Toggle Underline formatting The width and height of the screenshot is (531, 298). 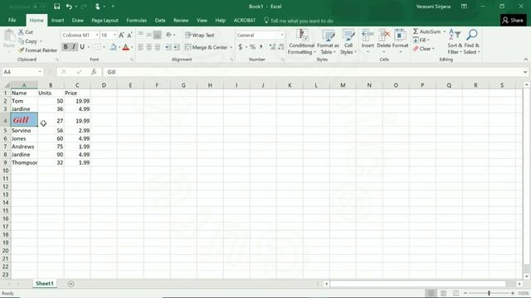click(x=82, y=47)
